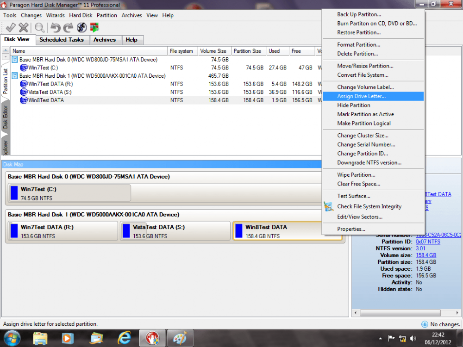Click the small down arrow left of Name header
Viewport: 463px width, 347px height.
click(5, 56)
